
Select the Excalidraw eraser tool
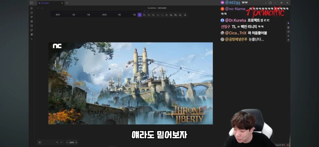pyautogui.click(x=180, y=15)
